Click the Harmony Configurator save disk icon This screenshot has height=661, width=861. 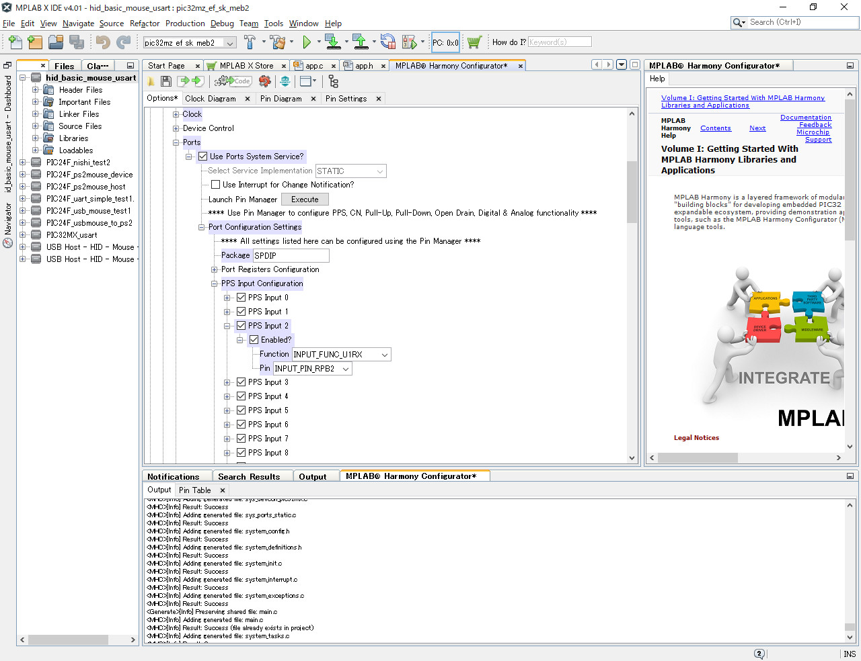click(x=166, y=81)
